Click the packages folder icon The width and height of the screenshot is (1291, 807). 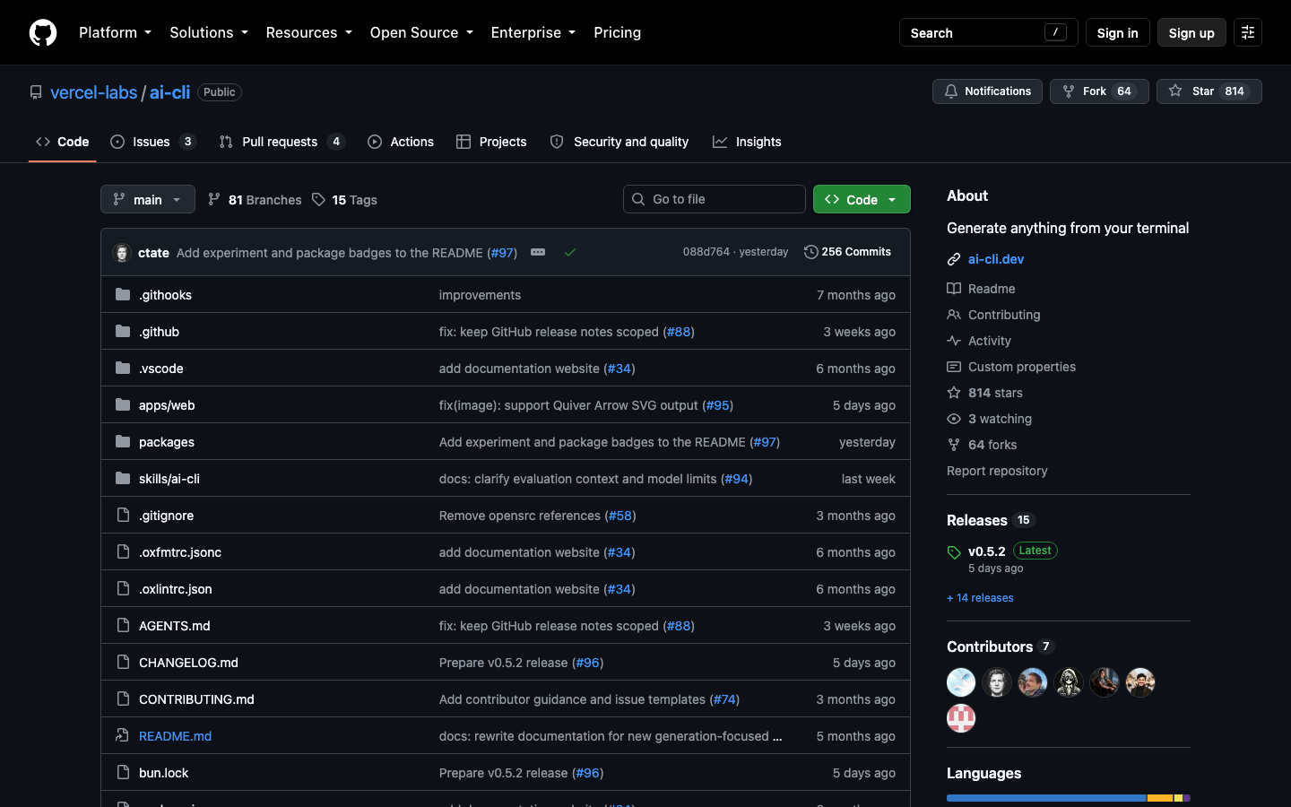click(123, 441)
